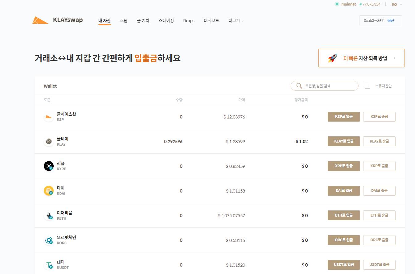
Task: Click the 토큰 column header
Action: 47,100
